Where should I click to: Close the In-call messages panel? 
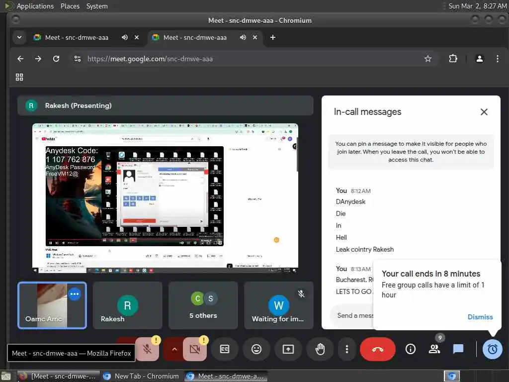point(484,112)
